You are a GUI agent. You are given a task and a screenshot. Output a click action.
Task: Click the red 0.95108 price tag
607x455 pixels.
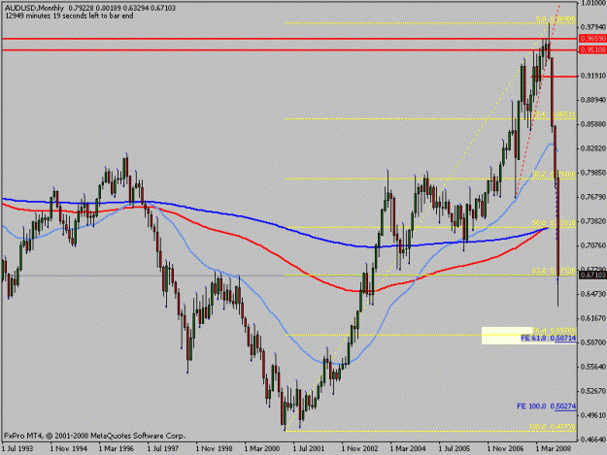click(592, 49)
